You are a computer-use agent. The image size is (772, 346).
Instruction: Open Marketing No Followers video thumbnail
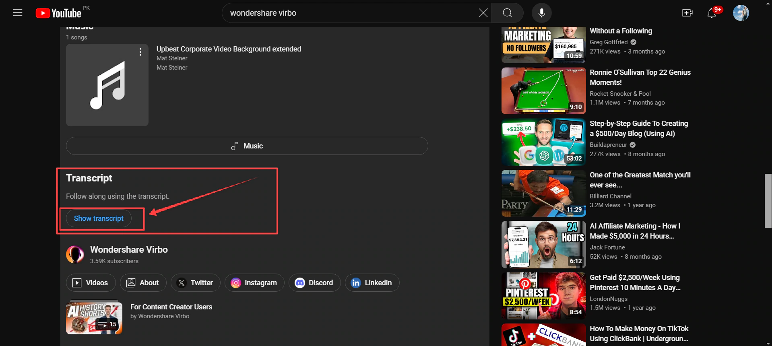click(543, 45)
